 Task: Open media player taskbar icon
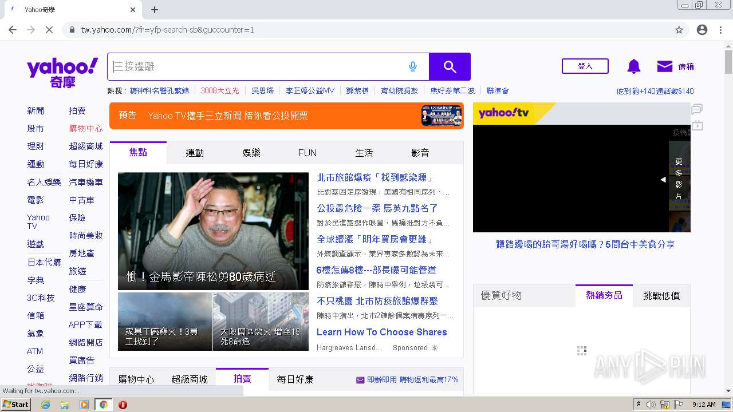pos(84,405)
